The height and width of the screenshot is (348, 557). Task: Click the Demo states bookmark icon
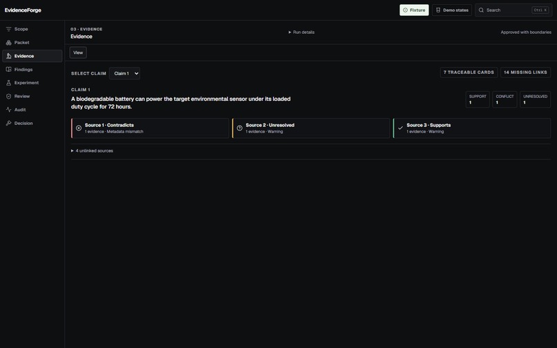coord(438,10)
